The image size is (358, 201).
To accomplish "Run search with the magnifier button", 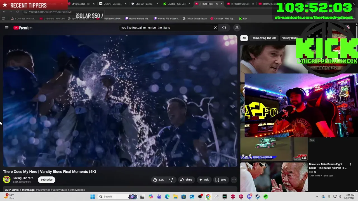I will click(224, 28).
